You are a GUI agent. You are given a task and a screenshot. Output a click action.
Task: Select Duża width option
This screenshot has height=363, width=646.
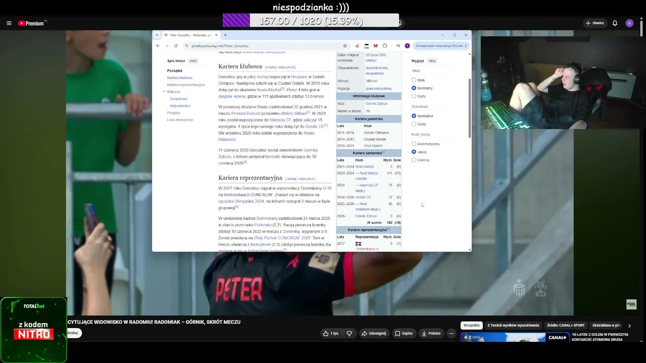click(414, 124)
